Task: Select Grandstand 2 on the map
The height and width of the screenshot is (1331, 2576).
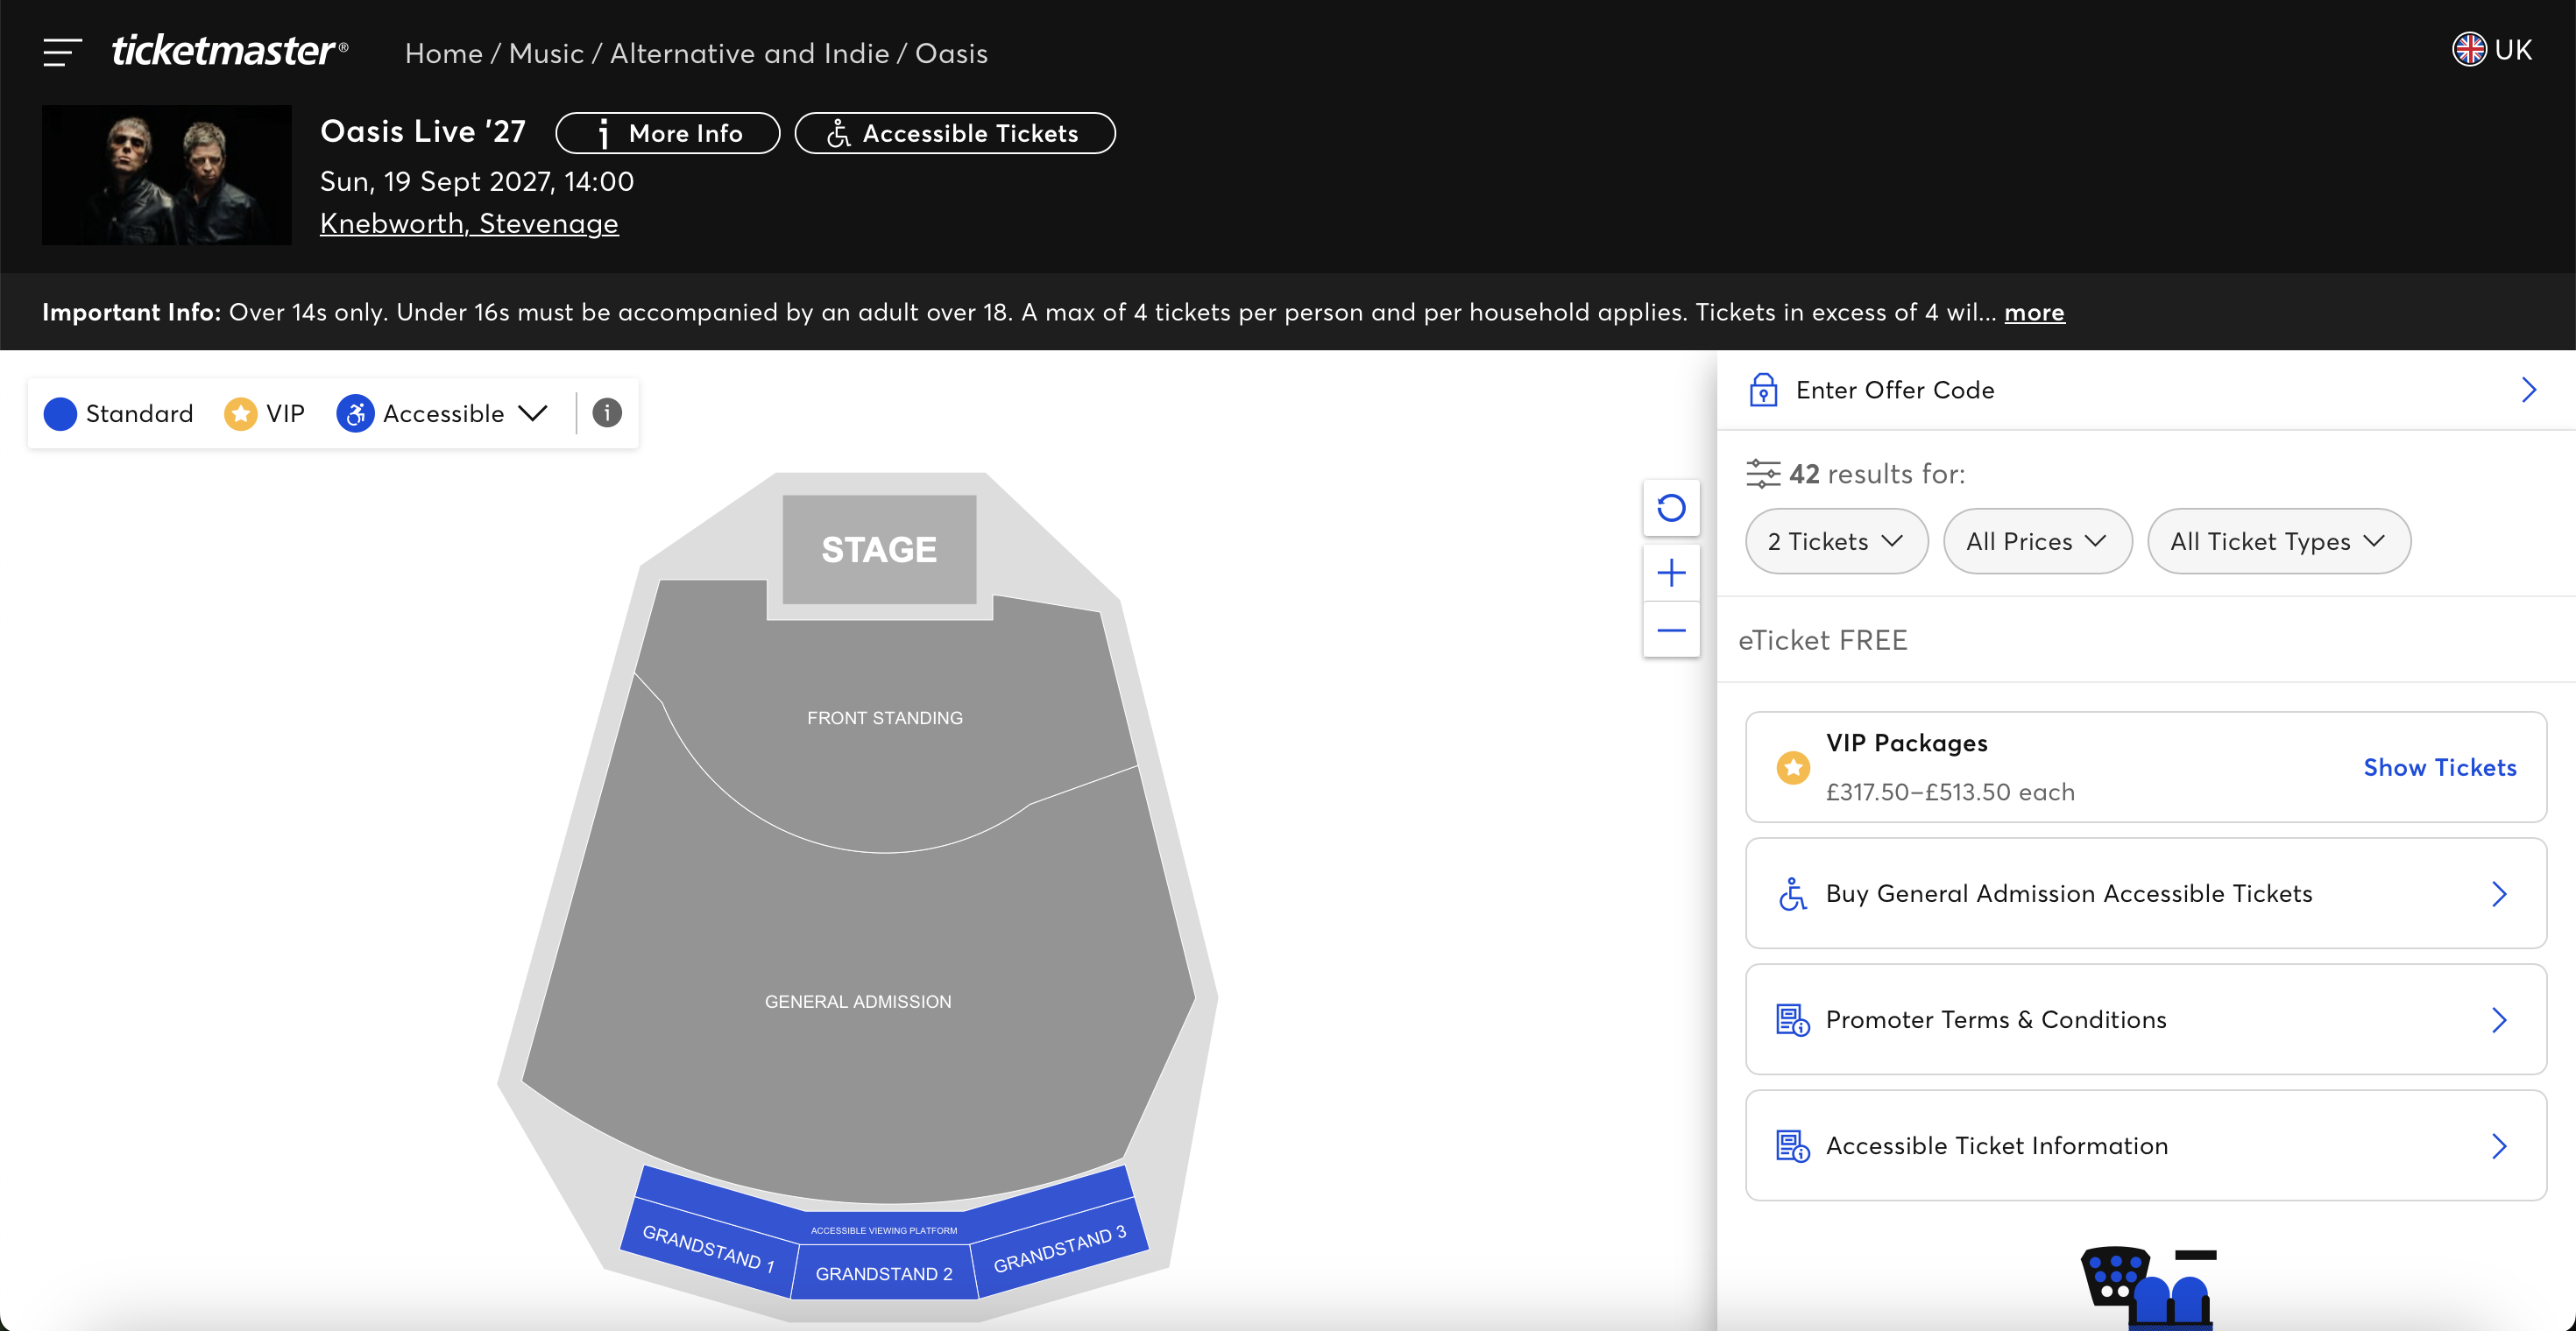Action: click(x=884, y=1273)
